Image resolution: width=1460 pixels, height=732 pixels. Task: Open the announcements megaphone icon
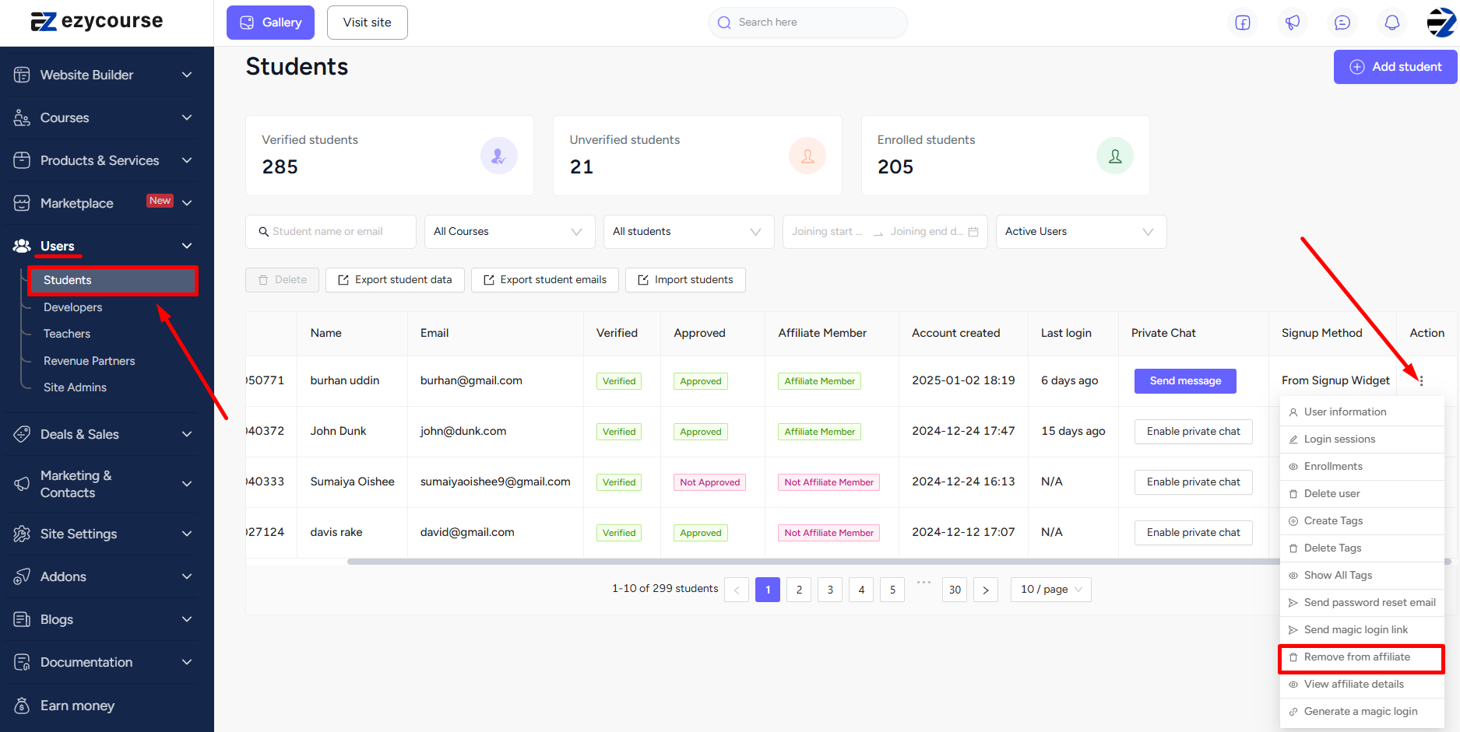pyautogui.click(x=1293, y=23)
